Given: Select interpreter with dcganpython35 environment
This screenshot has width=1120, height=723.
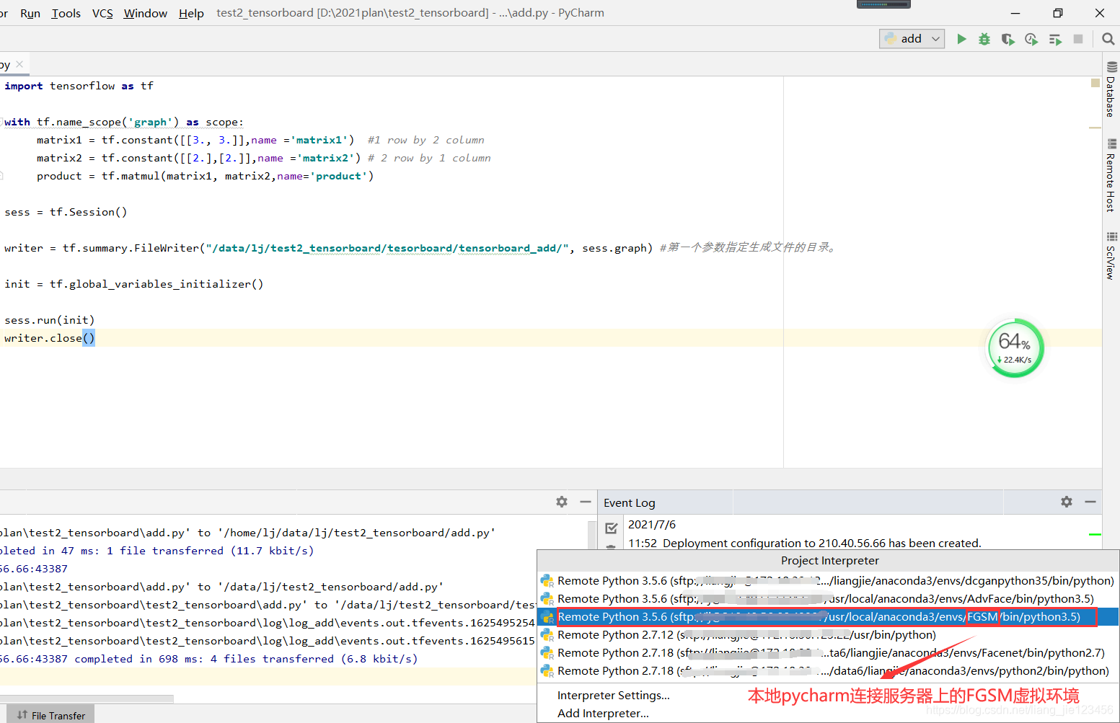Looking at the screenshot, I should (828, 581).
